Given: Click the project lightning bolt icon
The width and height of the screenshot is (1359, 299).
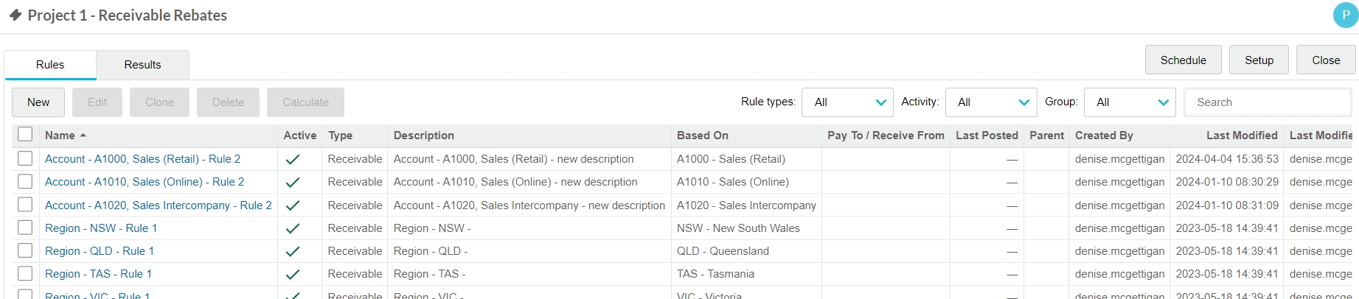Looking at the screenshot, I should pyautogui.click(x=15, y=15).
